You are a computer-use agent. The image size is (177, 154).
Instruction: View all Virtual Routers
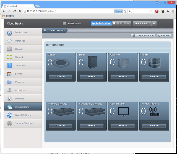tap(154, 125)
